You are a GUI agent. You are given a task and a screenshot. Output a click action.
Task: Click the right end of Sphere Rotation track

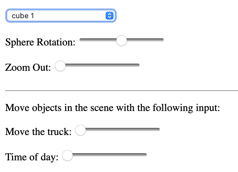click(162, 40)
